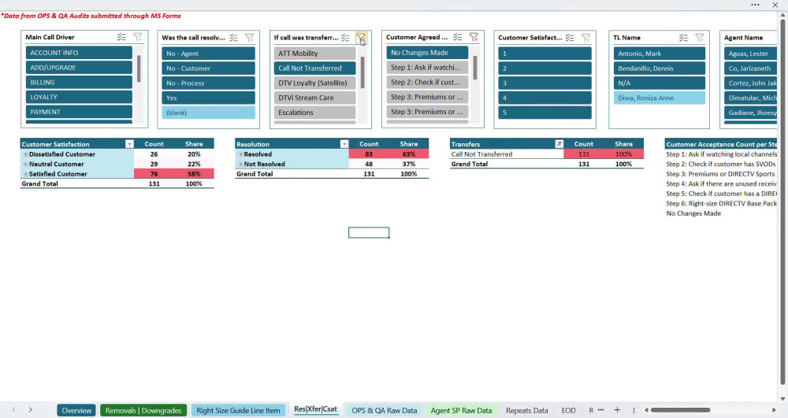Select DTV Loyalty (Satellite) item
This screenshot has width=788, height=418.
tap(314, 83)
